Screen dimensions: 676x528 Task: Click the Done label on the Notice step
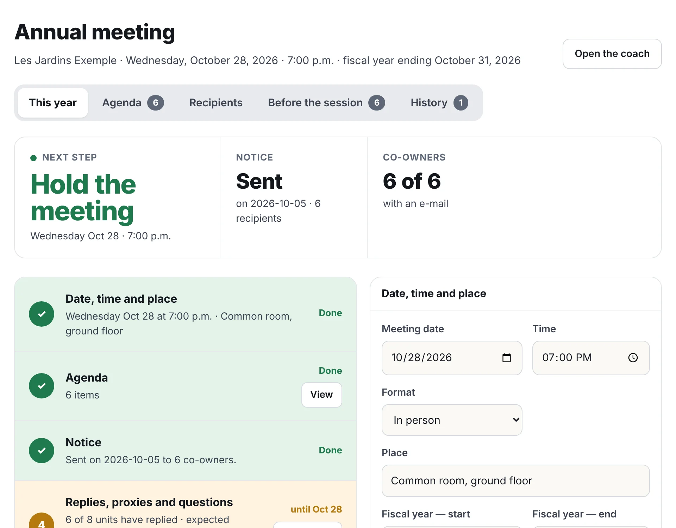[330, 450]
